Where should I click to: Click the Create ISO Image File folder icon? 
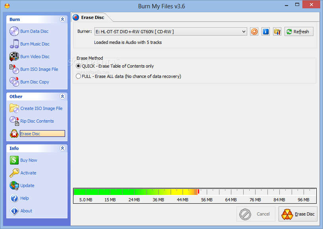coord(14,108)
